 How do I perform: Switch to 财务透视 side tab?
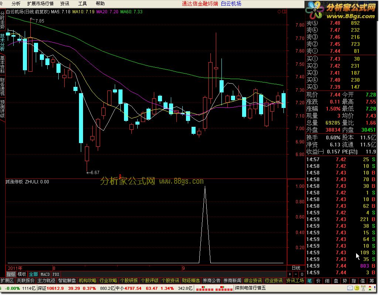(3, 87)
